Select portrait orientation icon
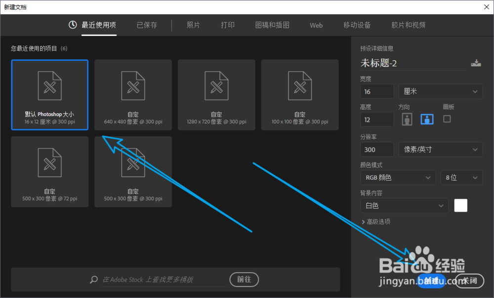This screenshot has width=494, height=298. click(x=407, y=119)
